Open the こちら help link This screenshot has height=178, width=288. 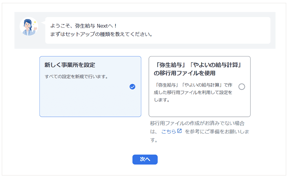tap(168, 132)
